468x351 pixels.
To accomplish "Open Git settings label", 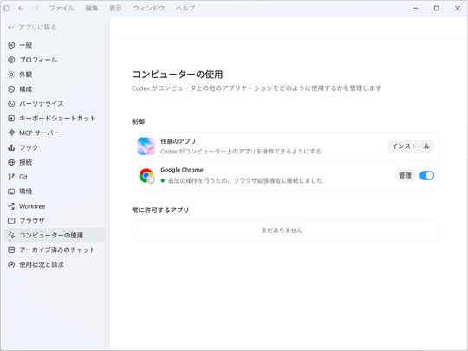I will coord(23,177).
